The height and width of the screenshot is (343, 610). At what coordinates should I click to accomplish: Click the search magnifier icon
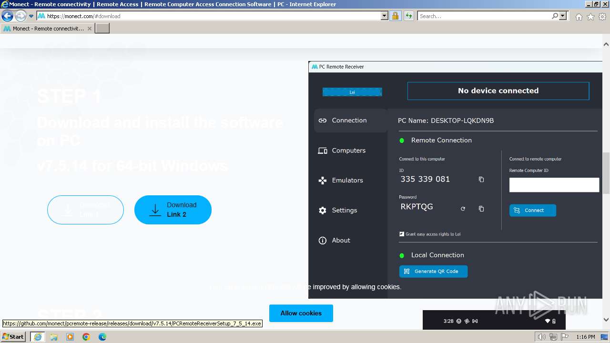[x=555, y=16]
